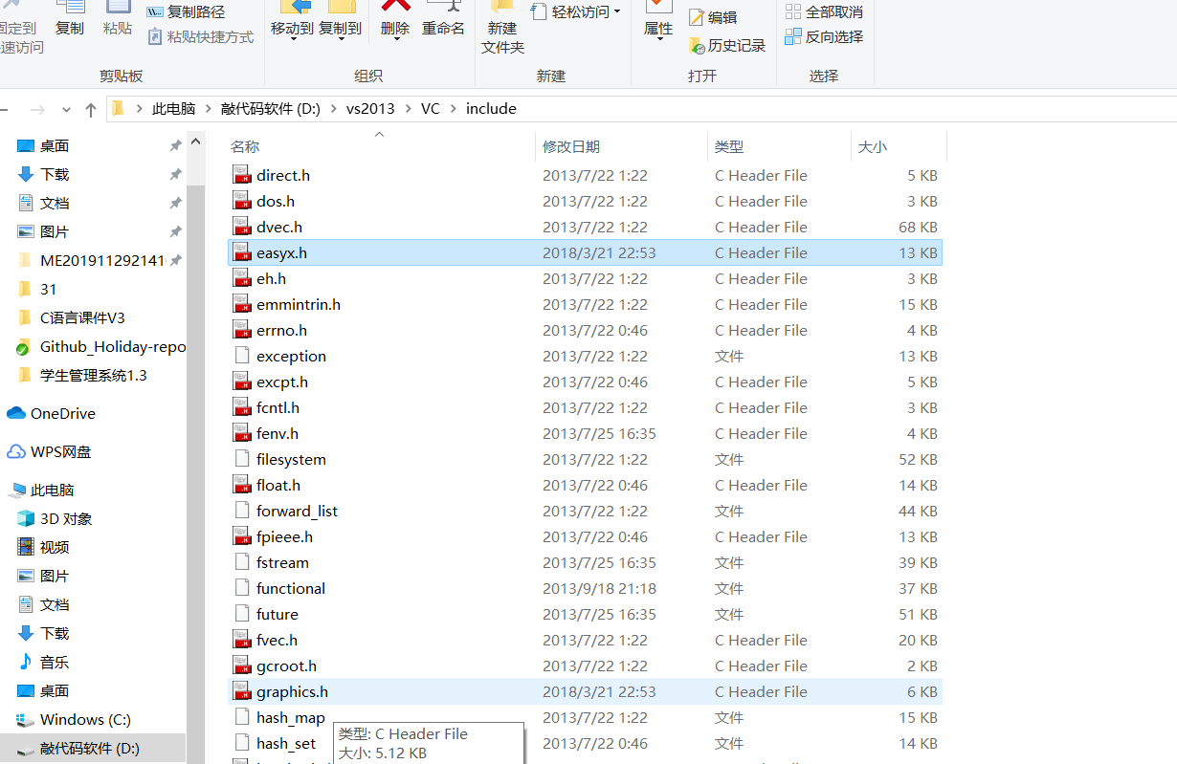
Task: Unpin 图片 using its pin icon
Action: coord(175,231)
